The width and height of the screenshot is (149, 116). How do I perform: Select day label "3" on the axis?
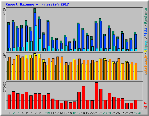coord(18,113)
